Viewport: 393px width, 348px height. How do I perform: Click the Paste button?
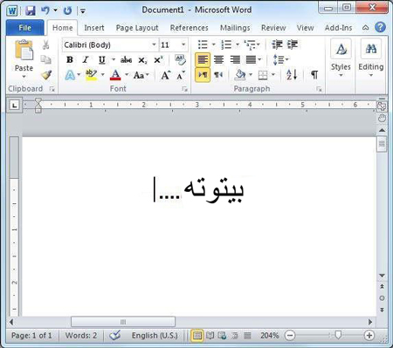(24, 59)
